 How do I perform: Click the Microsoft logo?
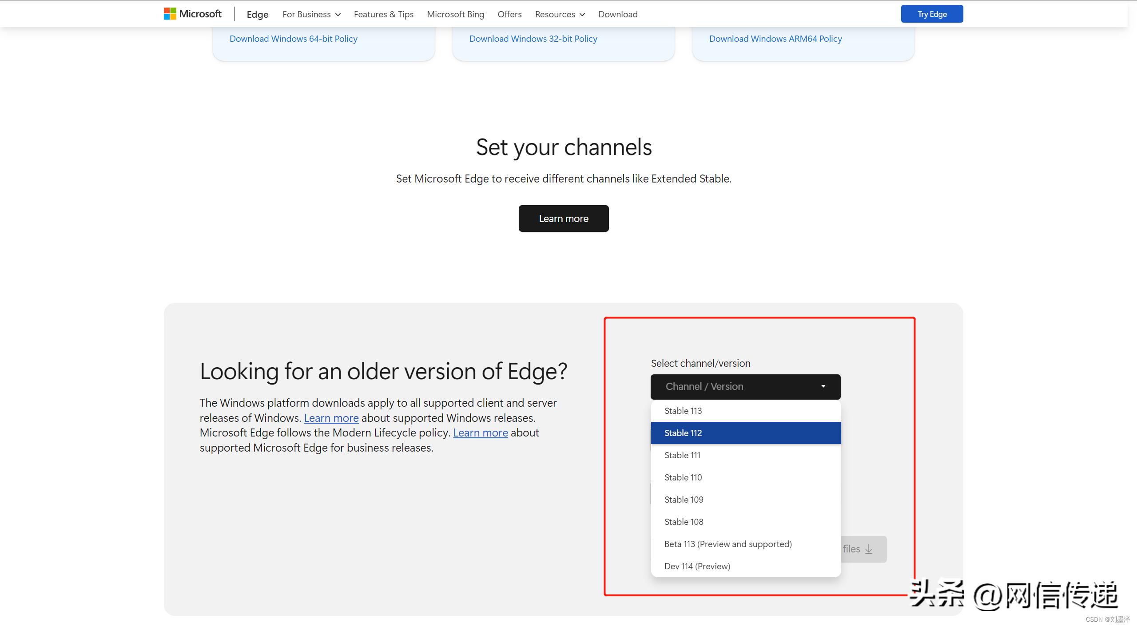[192, 14]
